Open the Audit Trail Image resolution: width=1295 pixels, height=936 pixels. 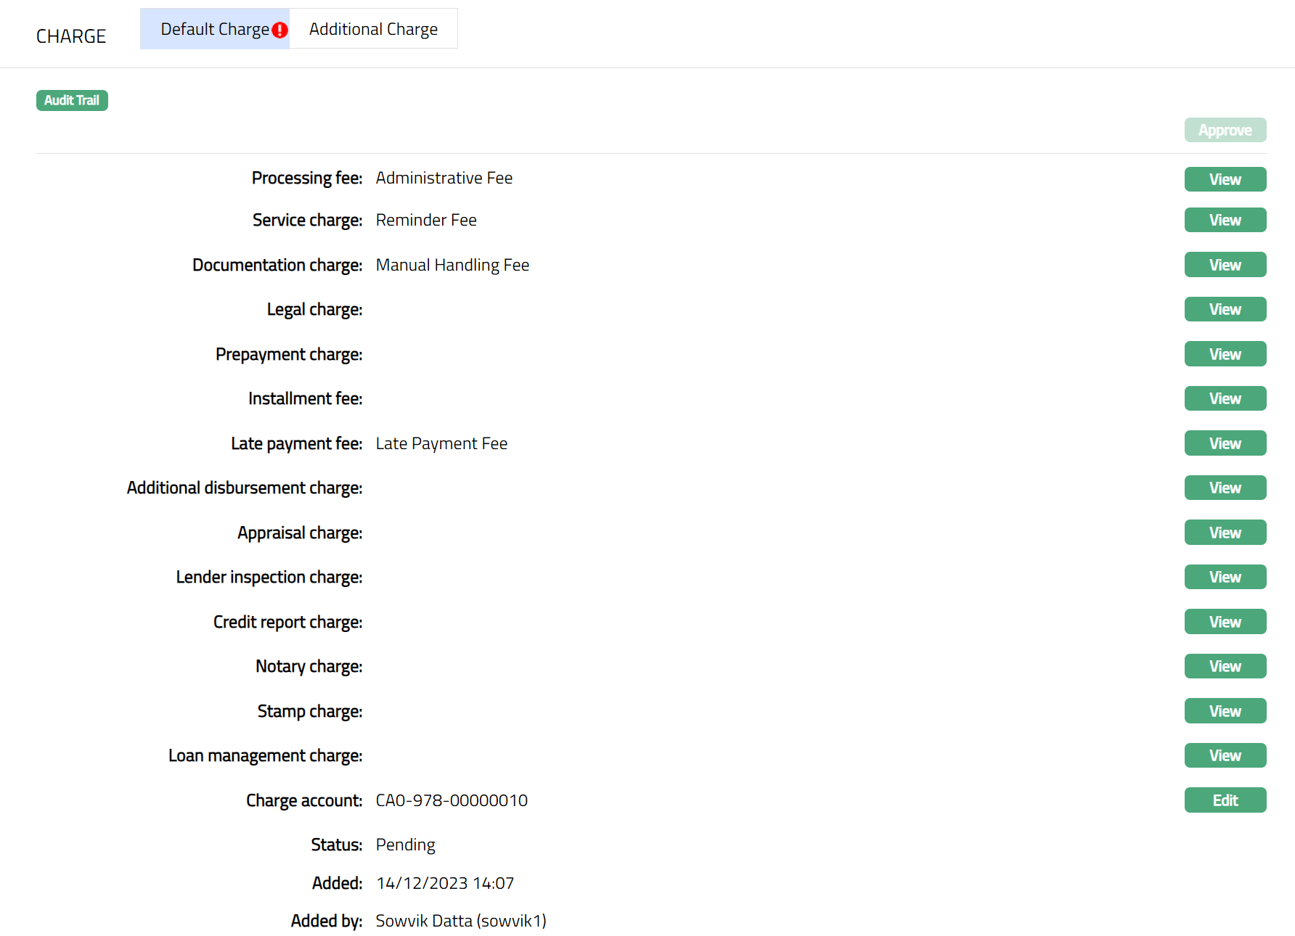72,100
